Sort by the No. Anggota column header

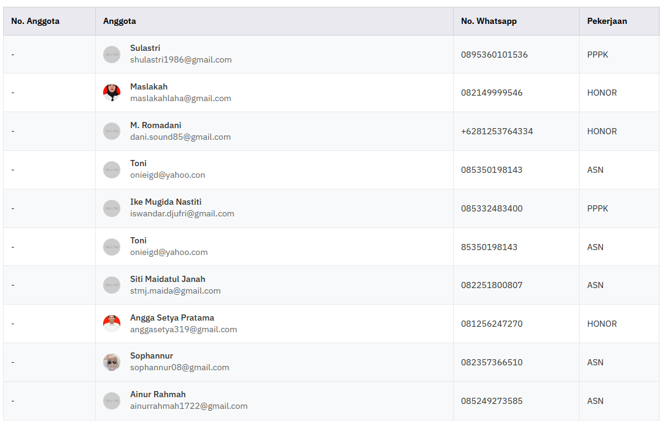[36, 21]
